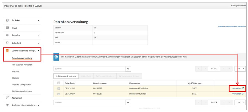
Task: Focus the Suchen field below the table
Action: (x=89, y=102)
